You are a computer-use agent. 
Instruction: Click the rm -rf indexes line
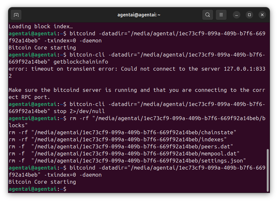pyautogui.click(x=117, y=139)
